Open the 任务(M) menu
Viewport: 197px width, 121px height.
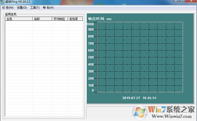(8, 8)
